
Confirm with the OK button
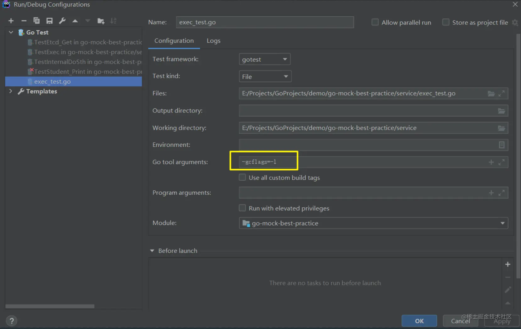click(x=419, y=321)
